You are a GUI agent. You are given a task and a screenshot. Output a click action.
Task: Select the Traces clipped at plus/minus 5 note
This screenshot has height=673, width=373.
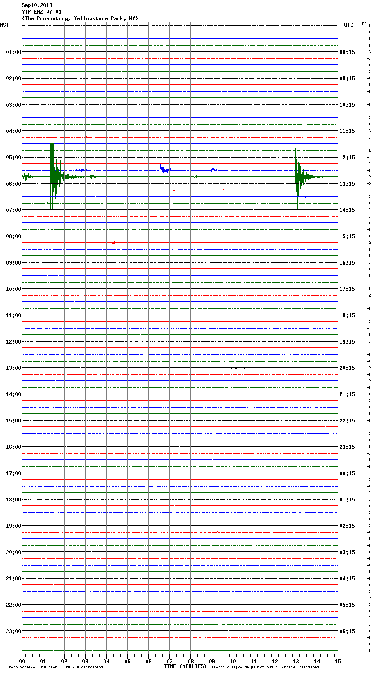[x=265, y=667]
